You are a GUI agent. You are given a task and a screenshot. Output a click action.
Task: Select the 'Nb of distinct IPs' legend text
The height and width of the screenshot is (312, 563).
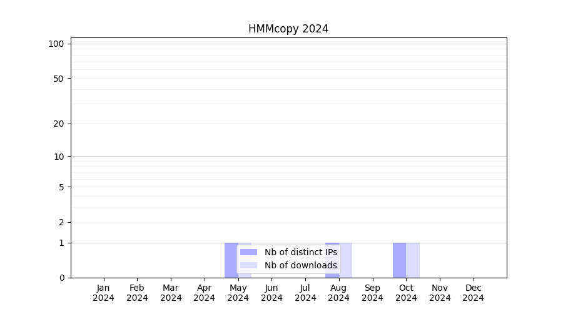300,252
